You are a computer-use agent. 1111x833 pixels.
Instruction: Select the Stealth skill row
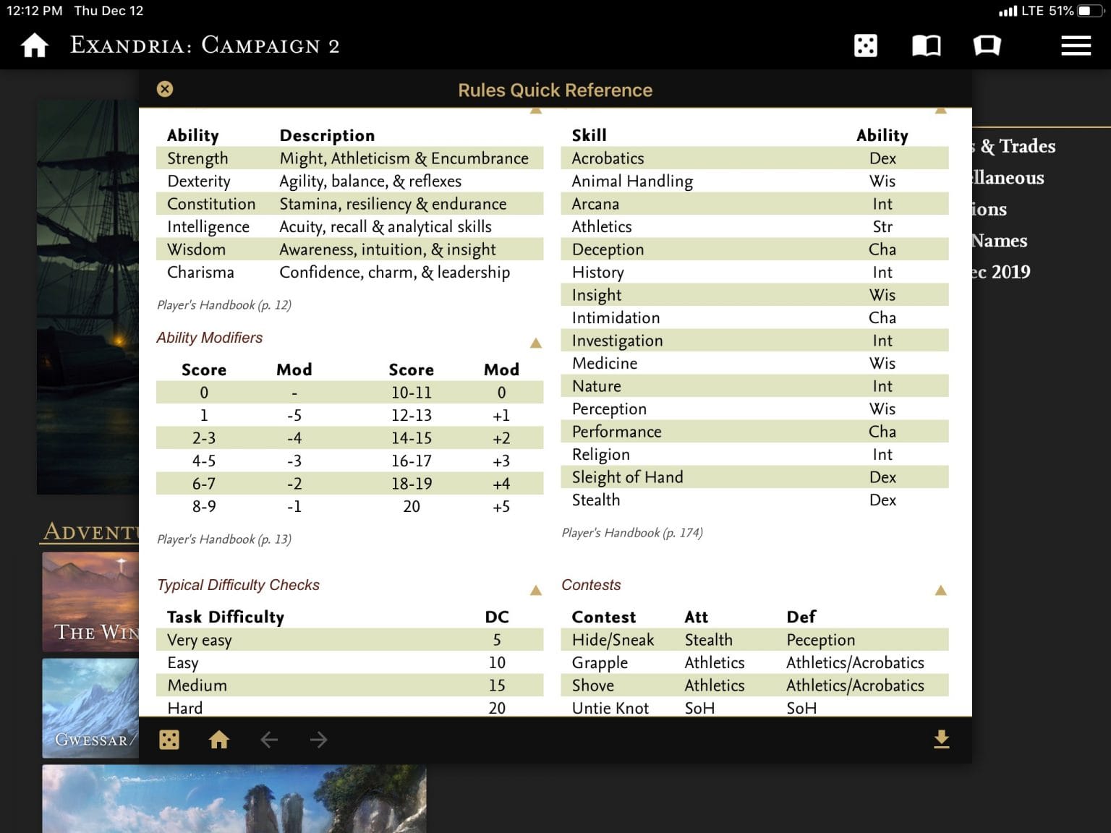[x=754, y=500]
